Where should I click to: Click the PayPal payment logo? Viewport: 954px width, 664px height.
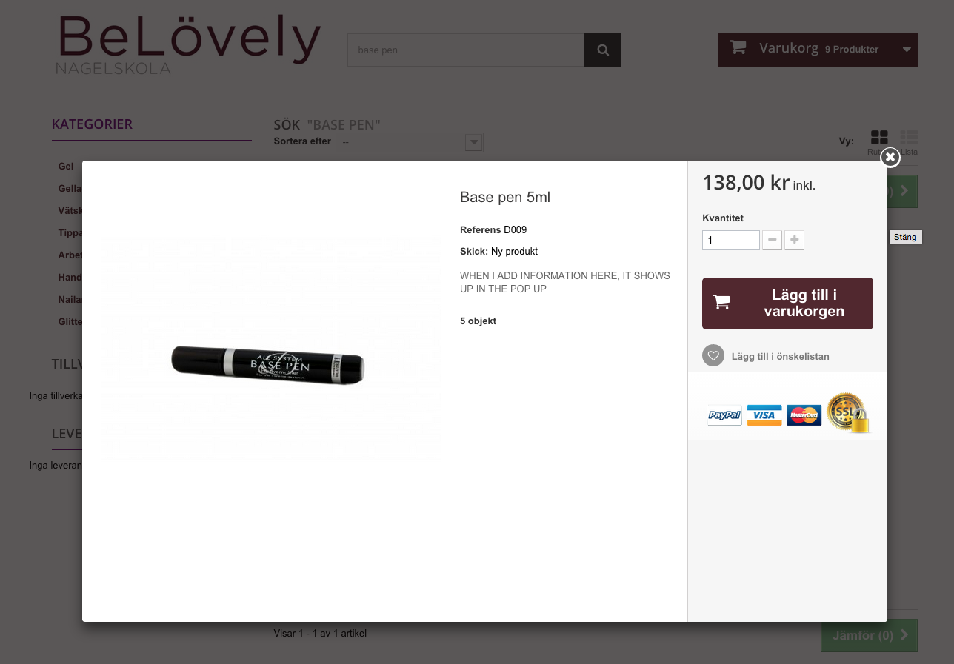pyautogui.click(x=724, y=416)
